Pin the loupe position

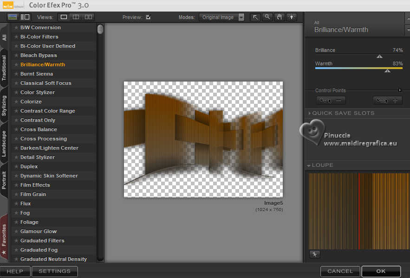[x=314, y=254]
